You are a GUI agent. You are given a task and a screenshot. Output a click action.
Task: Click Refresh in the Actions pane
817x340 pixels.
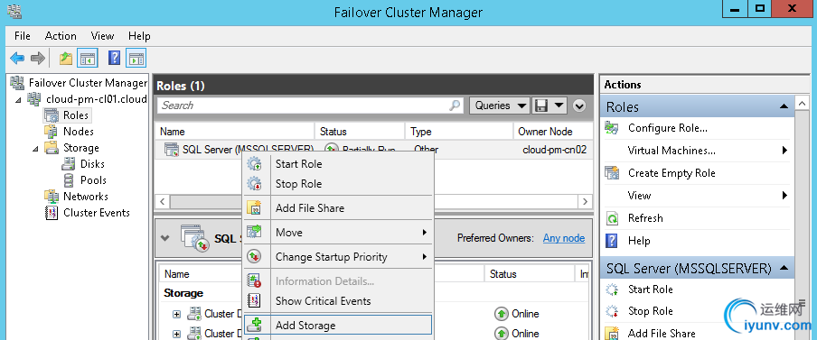645,218
